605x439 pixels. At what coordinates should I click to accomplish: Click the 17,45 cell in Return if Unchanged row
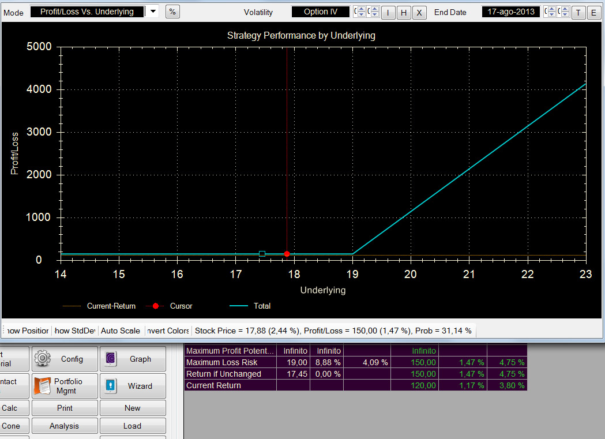coord(293,374)
